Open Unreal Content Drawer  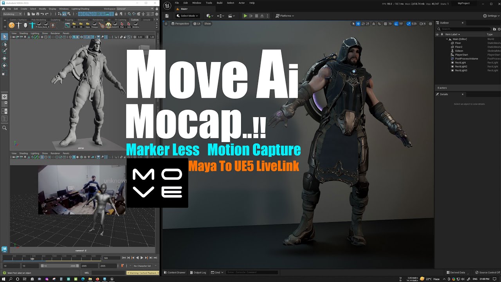point(175,272)
